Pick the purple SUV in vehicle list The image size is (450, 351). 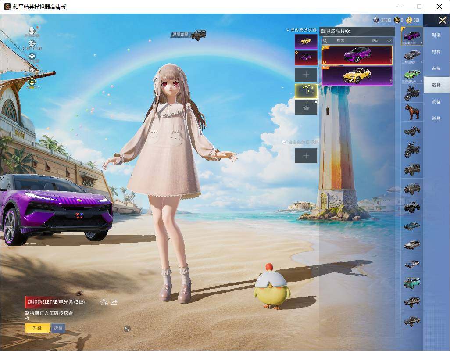point(412,36)
